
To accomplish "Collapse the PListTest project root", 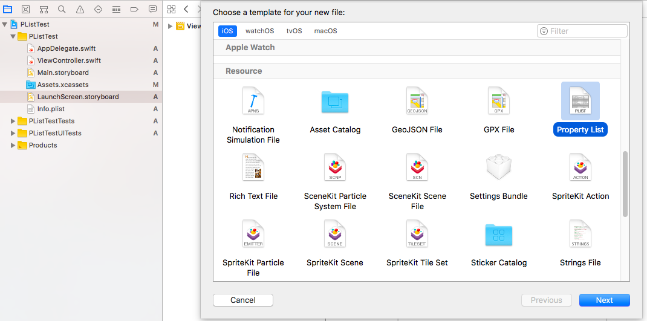I will pos(5,25).
